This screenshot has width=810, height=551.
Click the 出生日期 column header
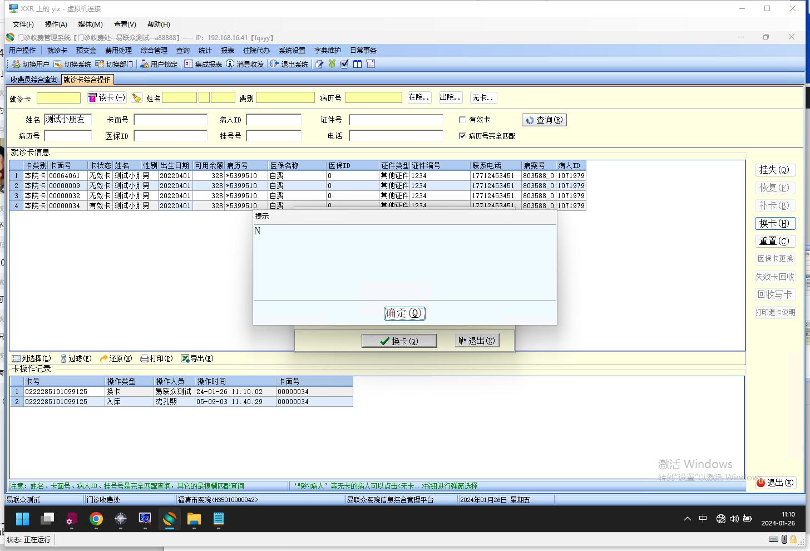click(175, 166)
